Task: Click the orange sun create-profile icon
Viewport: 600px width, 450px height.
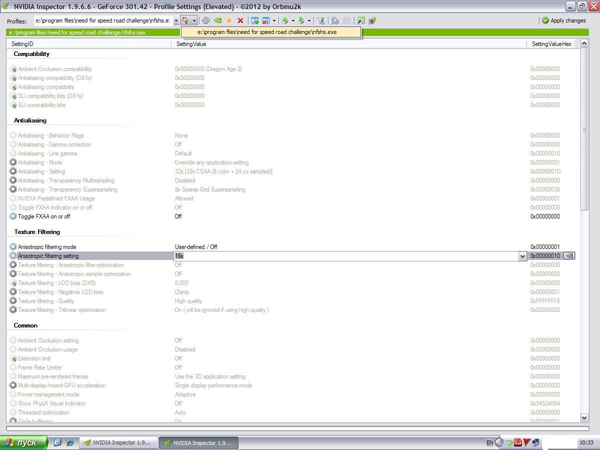Action: (x=229, y=20)
